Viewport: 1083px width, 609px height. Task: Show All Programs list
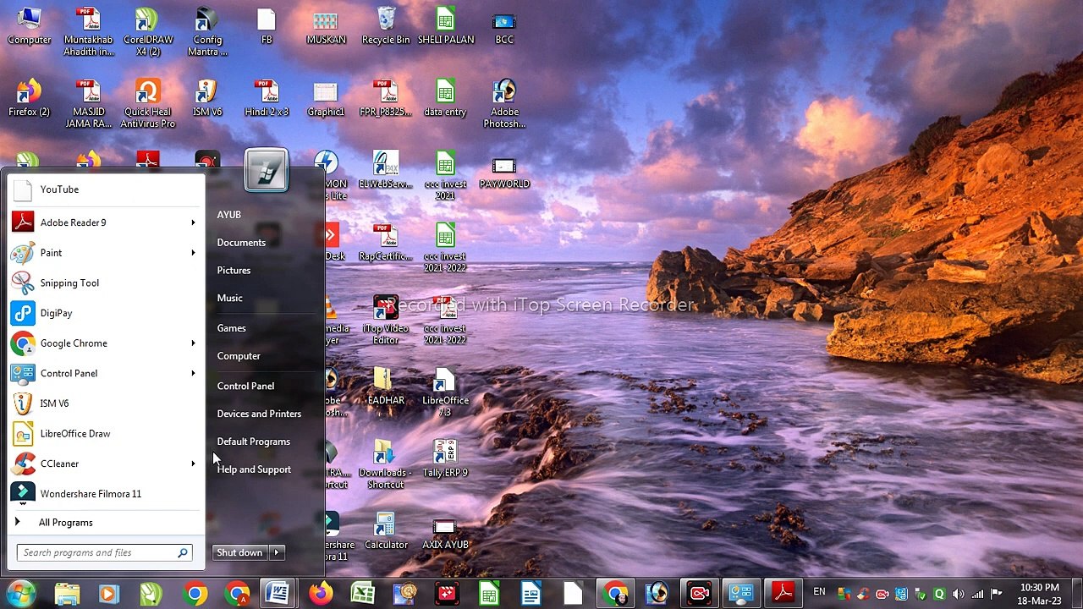coord(65,523)
